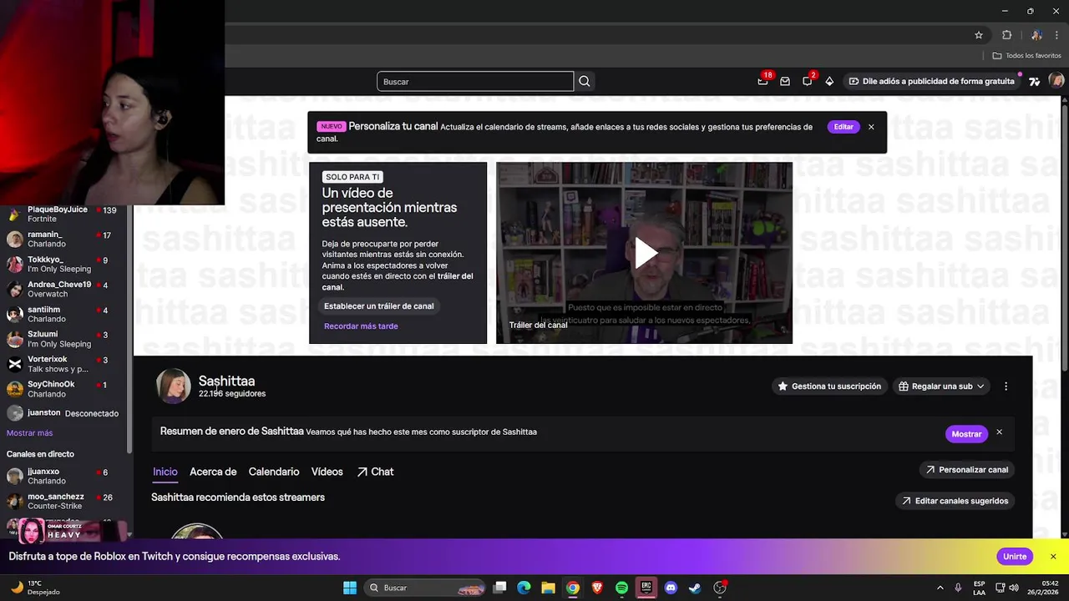Viewport: 1069px width, 601px height.
Task: Open Chrome profile avatar
Action: coord(1036,35)
